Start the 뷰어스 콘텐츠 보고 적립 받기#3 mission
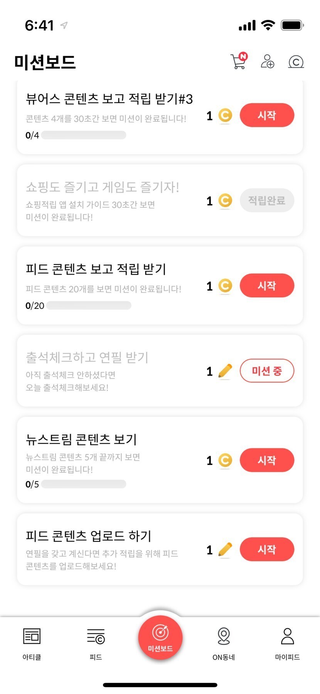Viewport: 320px width, 694px height. [267, 115]
